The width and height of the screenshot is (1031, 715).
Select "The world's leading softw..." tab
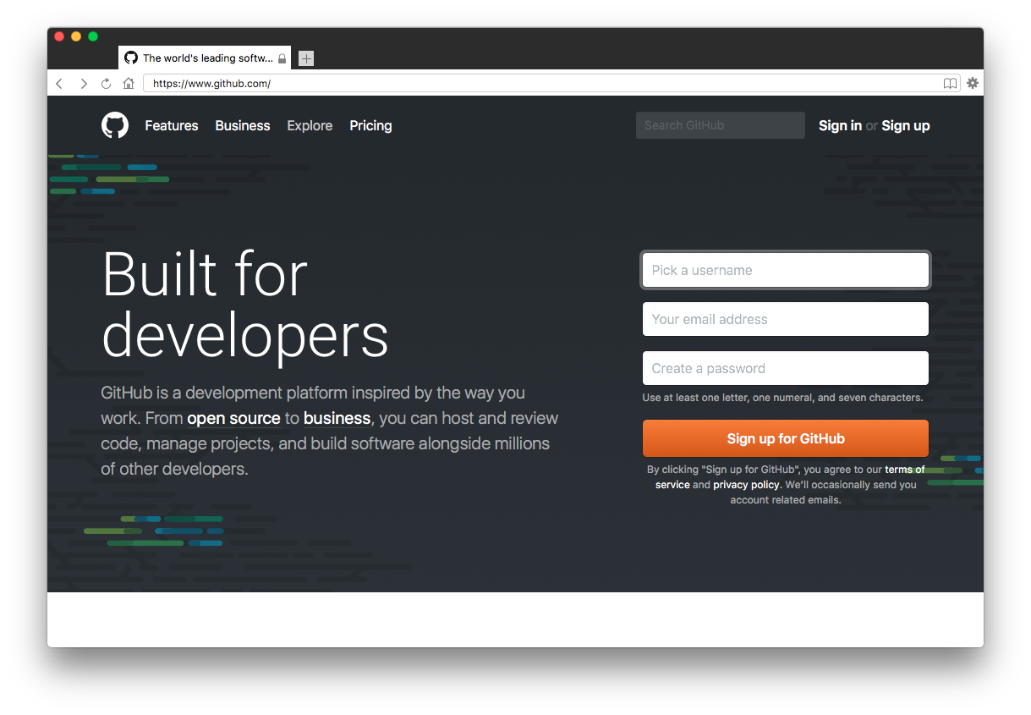point(205,58)
